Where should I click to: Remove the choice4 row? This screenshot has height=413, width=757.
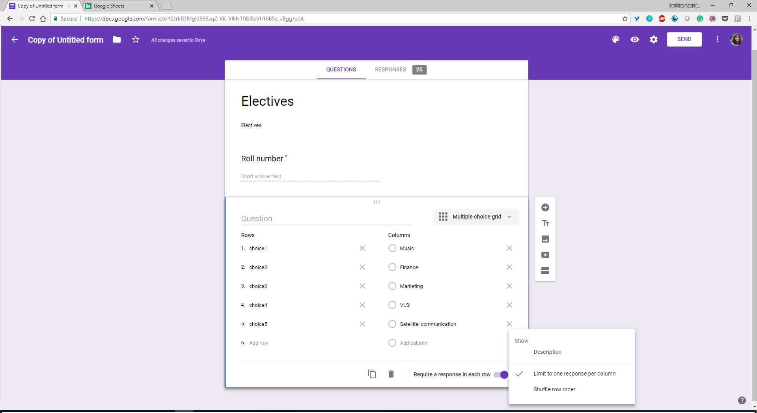pyautogui.click(x=362, y=305)
